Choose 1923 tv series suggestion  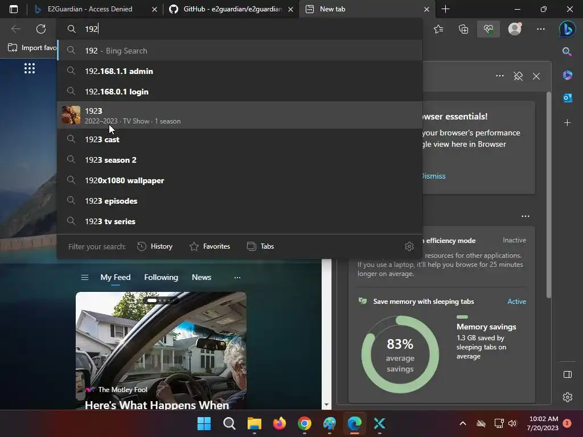(240, 221)
